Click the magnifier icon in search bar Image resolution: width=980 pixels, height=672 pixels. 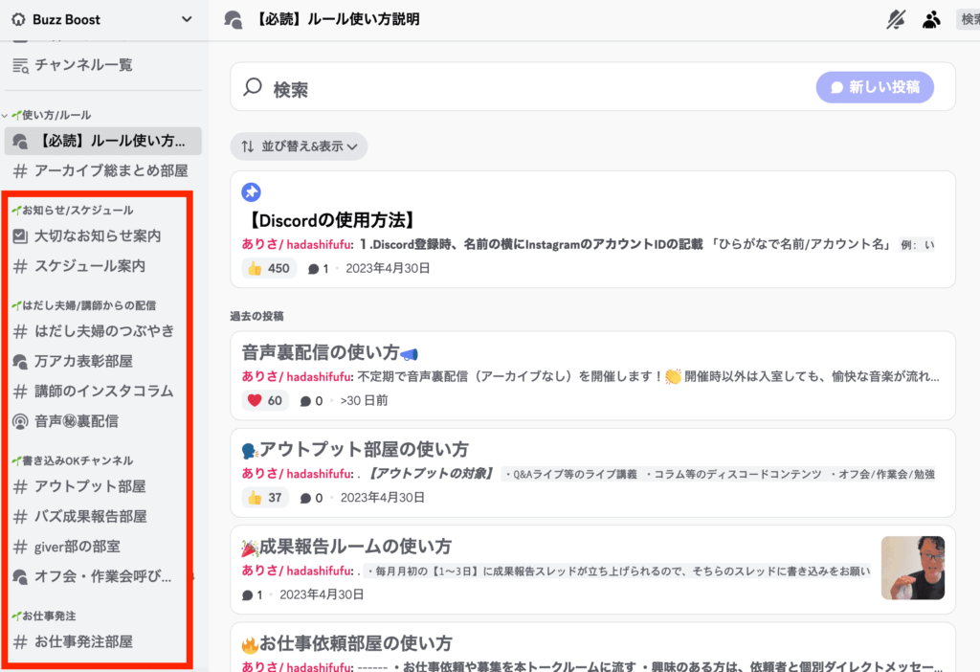[x=253, y=88]
